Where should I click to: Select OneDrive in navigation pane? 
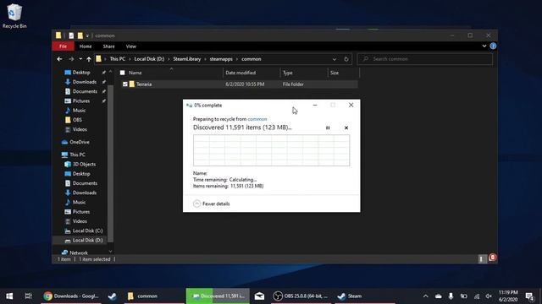(x=79, y=142)
